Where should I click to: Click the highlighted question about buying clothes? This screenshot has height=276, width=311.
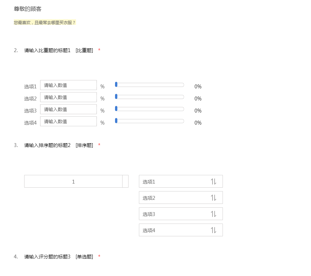click(x=44, y=22)
